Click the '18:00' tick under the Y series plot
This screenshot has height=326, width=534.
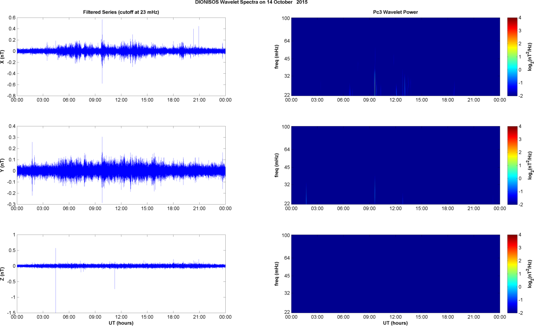click(x=173, y=209)
